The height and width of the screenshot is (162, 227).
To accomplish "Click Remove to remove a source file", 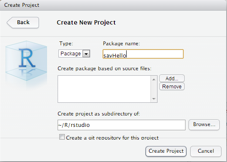I will (172, 86).
